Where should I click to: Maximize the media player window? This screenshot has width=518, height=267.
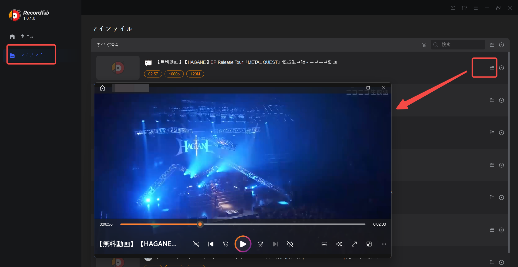(x=368, y=88)
